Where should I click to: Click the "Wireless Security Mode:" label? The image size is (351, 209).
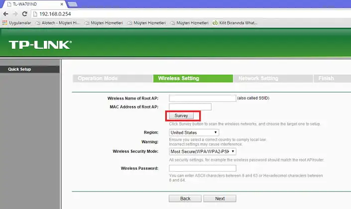[x=135, y=151]
